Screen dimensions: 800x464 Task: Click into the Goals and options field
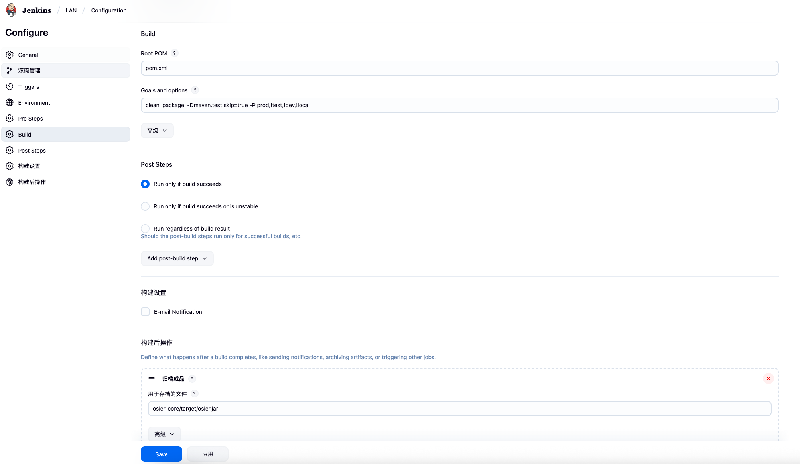(459, 105)
